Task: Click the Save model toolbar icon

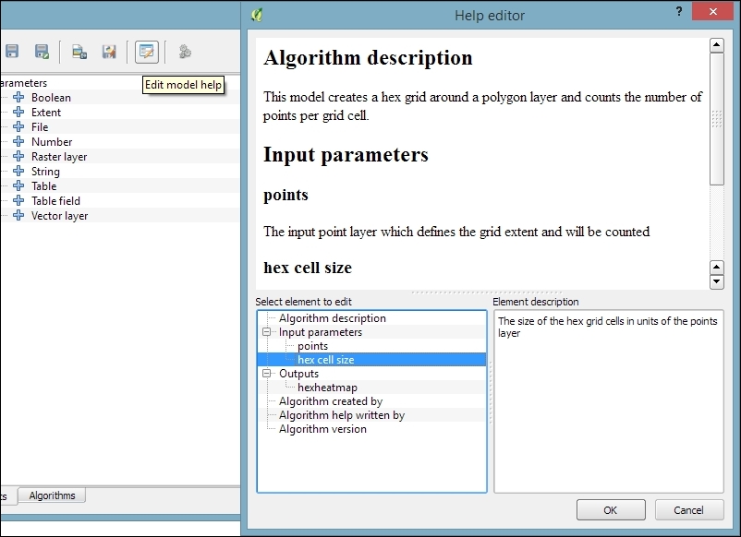Action: coord(12,52)
